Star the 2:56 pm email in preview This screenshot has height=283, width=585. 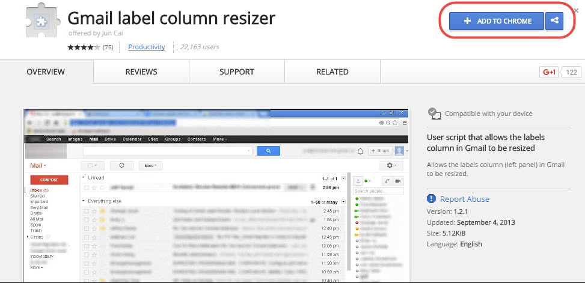[94, 187]
